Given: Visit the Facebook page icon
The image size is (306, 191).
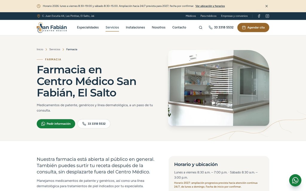Looking at the screenshot, I should (x=259, y=16).
